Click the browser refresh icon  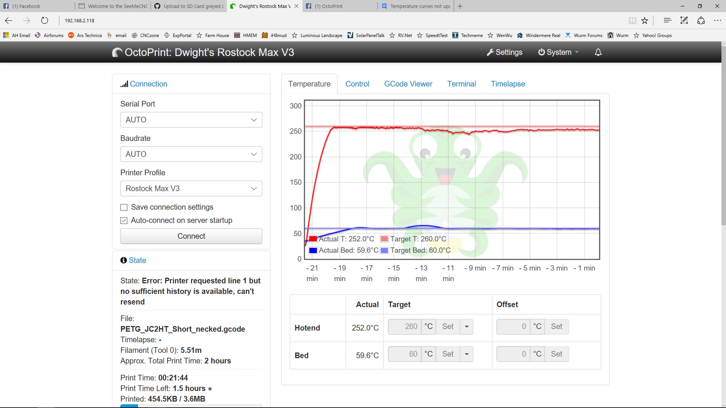45,20
